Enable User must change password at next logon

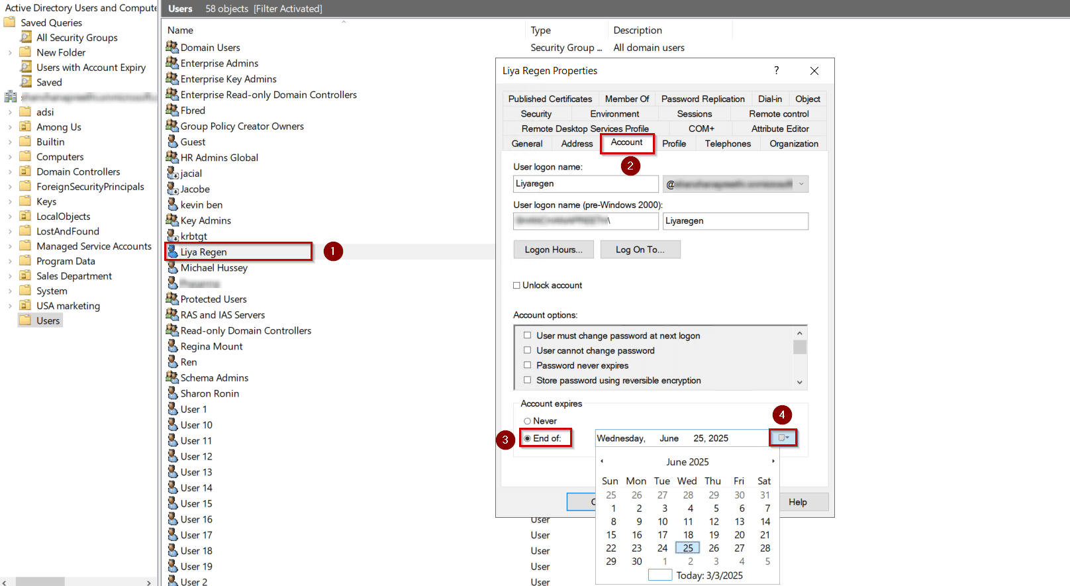[528, 335]
